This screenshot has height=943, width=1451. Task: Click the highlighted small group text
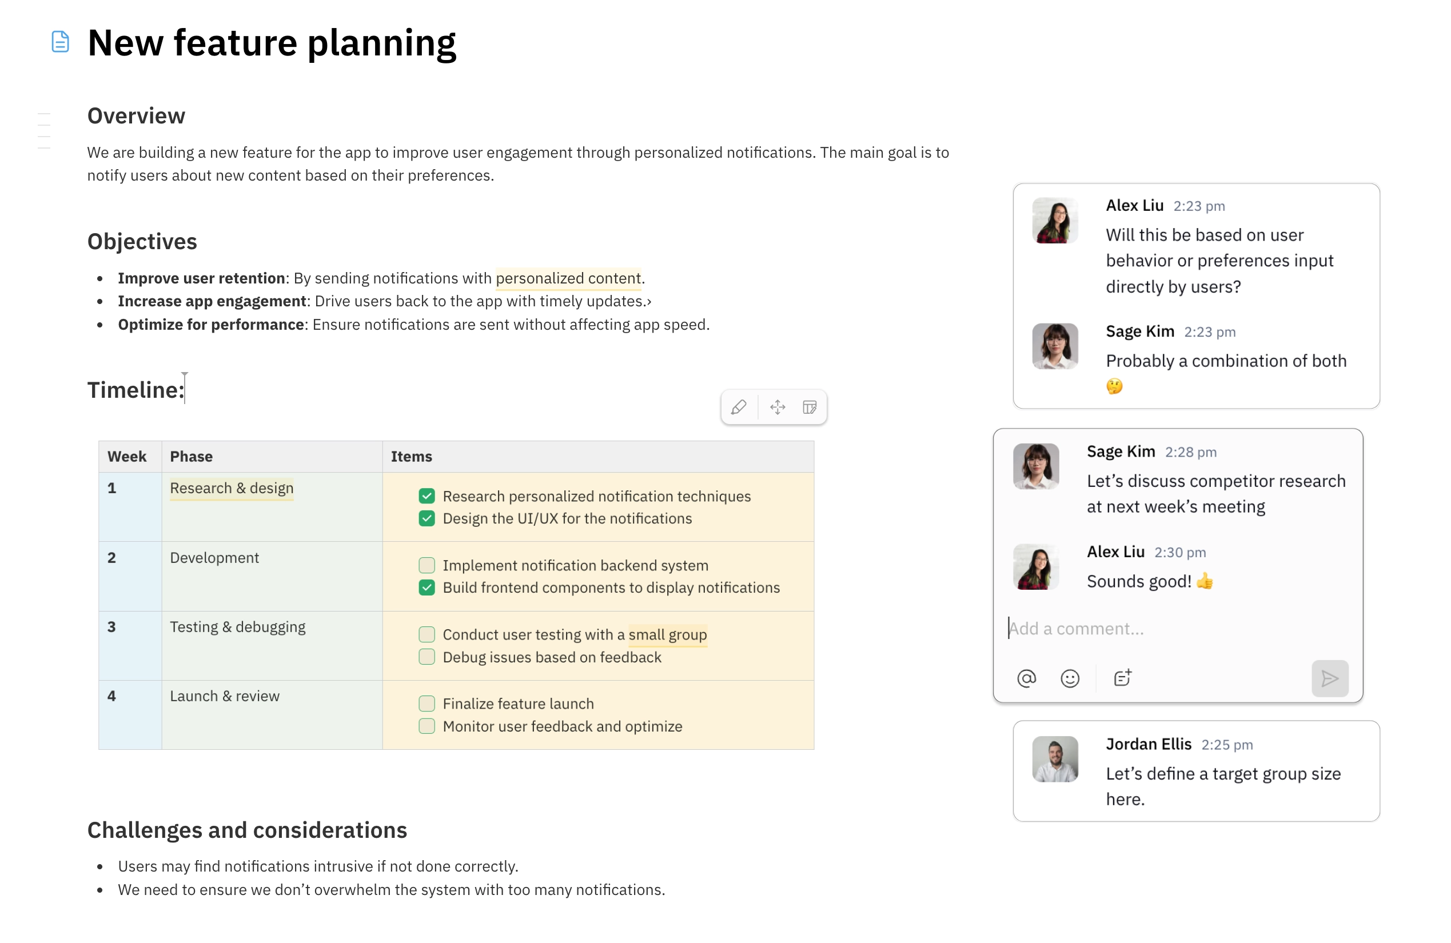(x=667, y=634)
